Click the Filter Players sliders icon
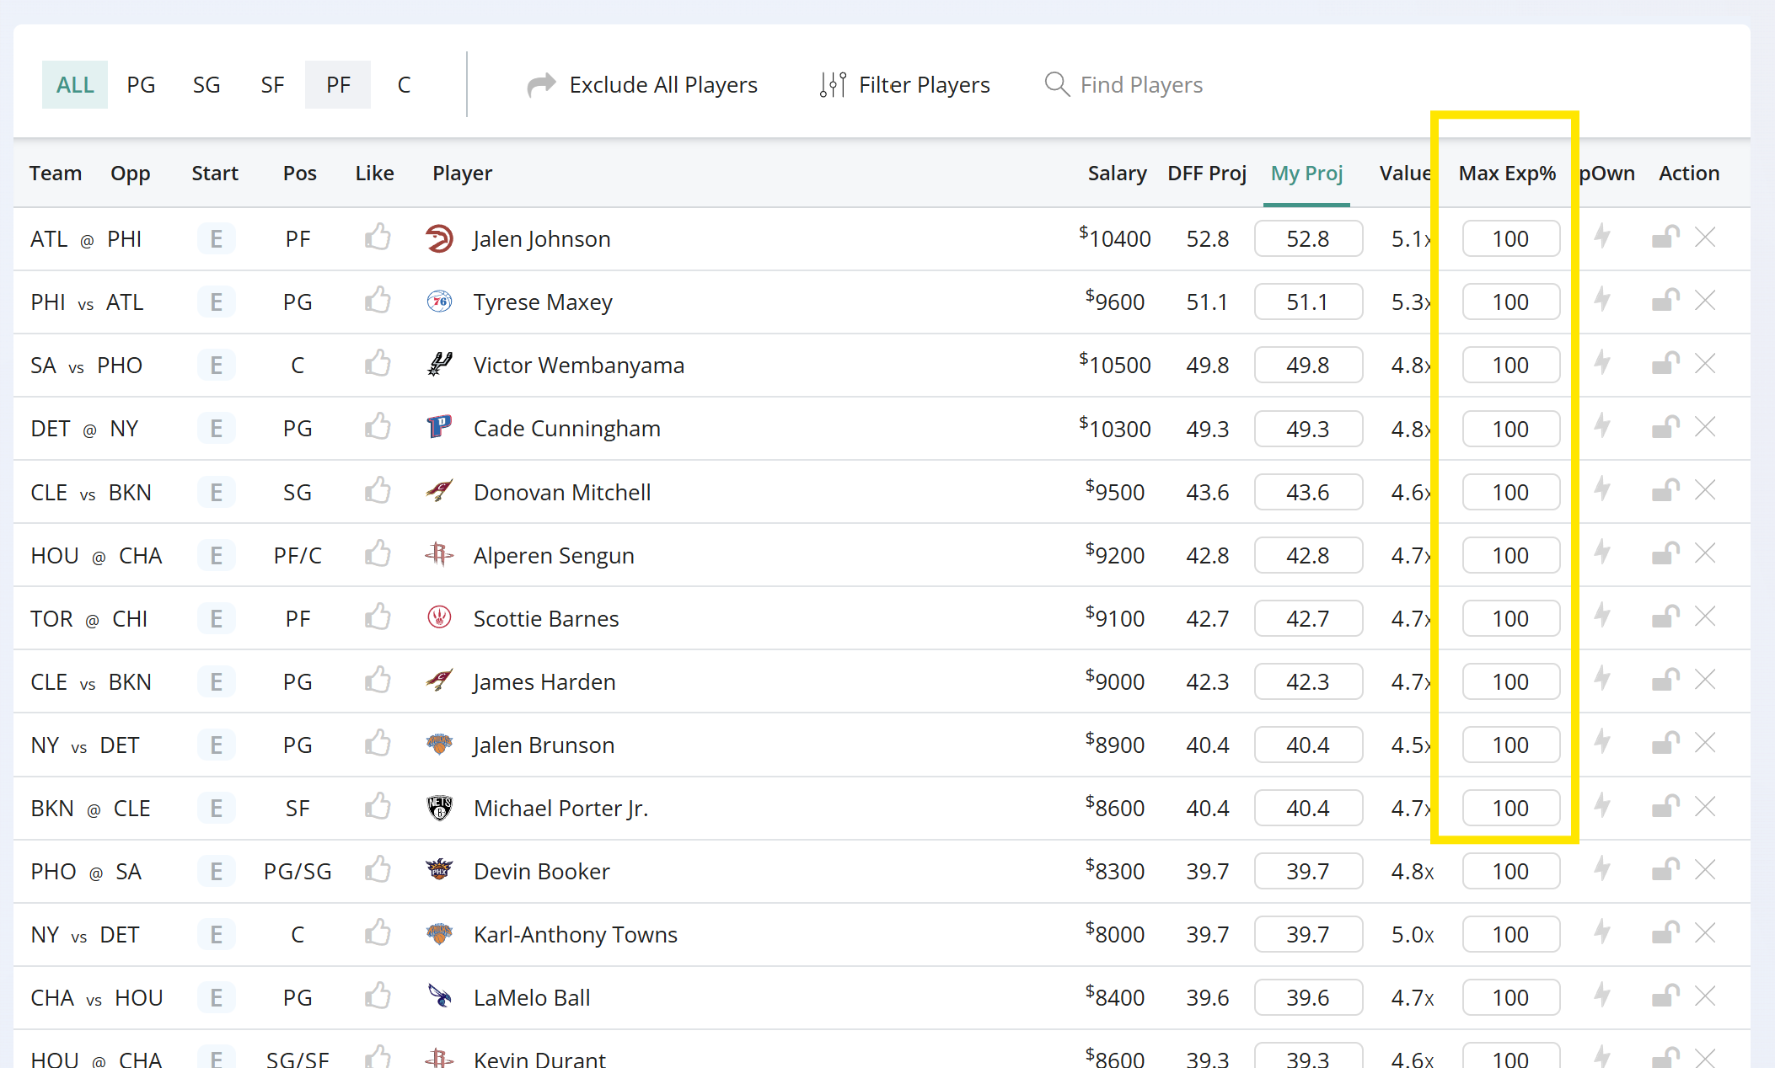Image resolution: width=1775 pixels, height=1068 pixels. click(x=833, y=85)
